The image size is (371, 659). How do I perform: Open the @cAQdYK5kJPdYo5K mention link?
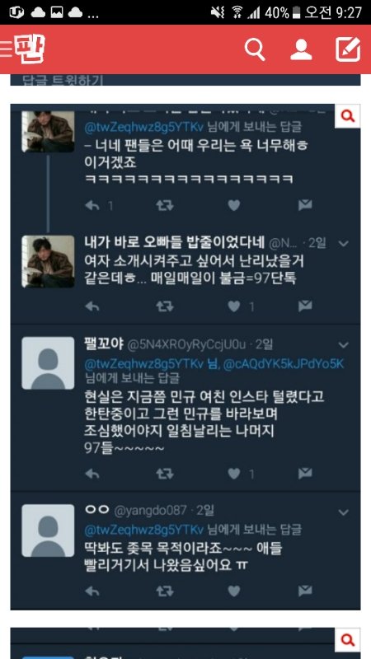tap(284, 364)
